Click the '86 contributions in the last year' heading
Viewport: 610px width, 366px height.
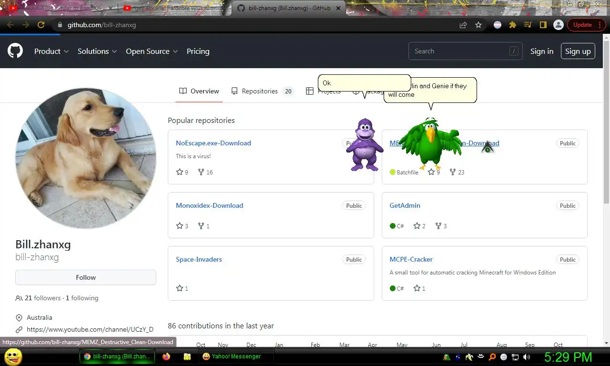[x=221, y=326]
